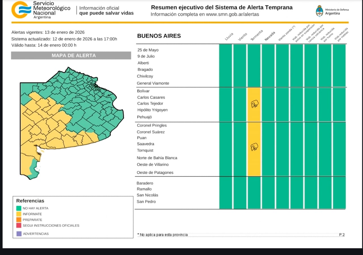Viewport: 363px width, 255px height.
Task: Open the www.smn.gob.ar/alertas web address
Action: [232, 14]
